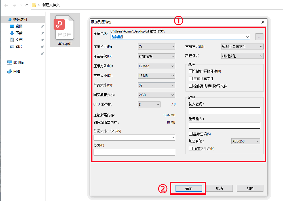Click the pin icon beside 桌面

pos(43,26)
